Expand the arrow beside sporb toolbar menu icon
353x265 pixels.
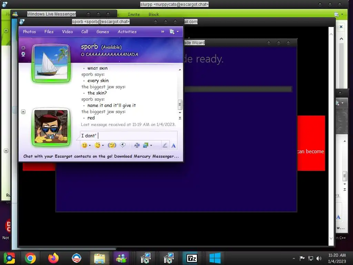point(178,32)
